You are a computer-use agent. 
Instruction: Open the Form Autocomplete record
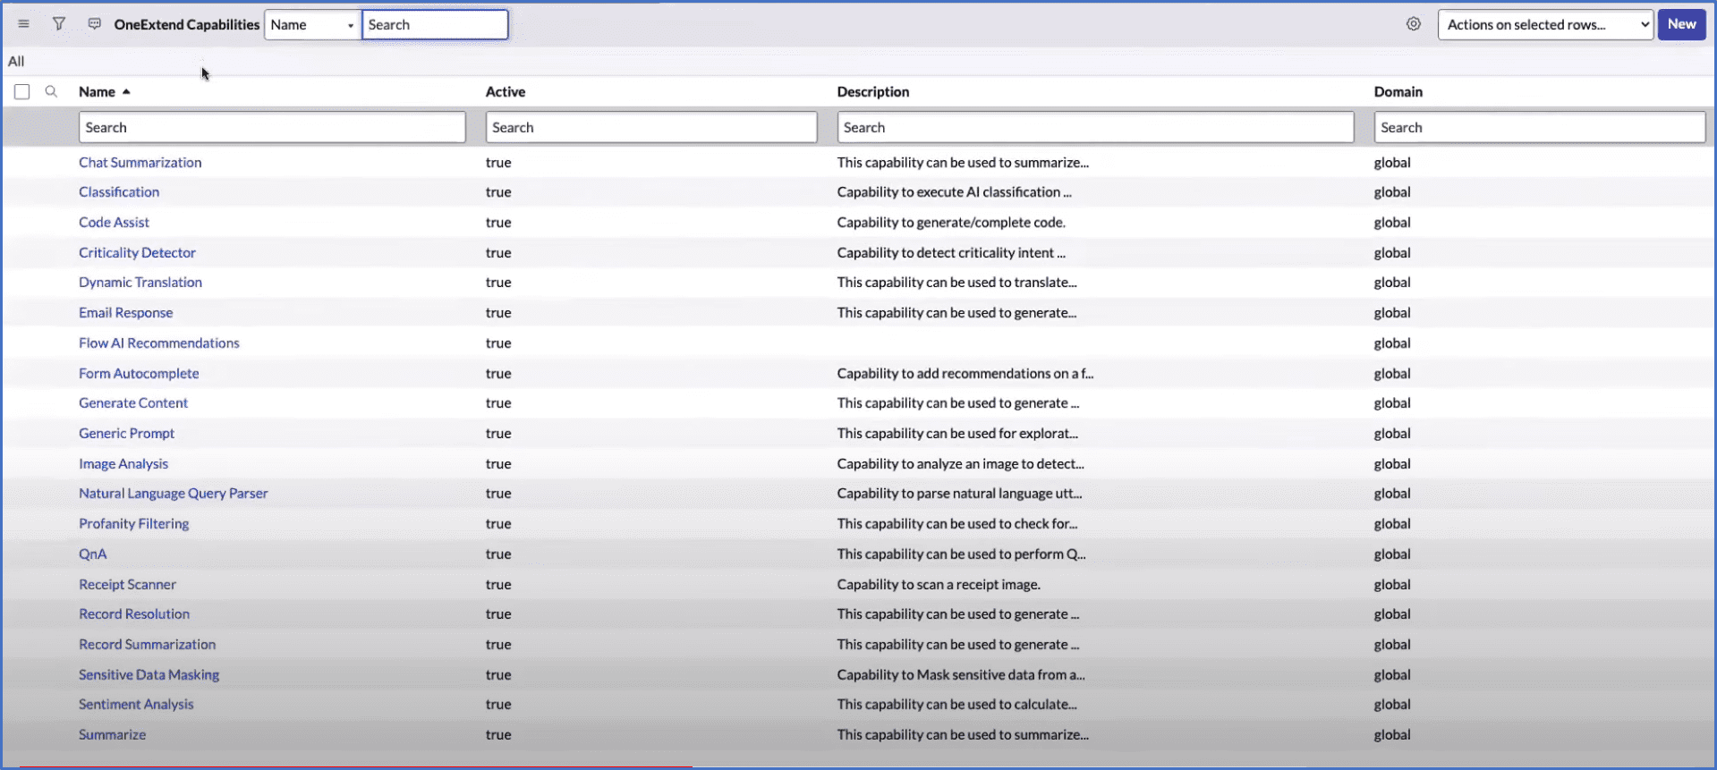coord(139,373)
